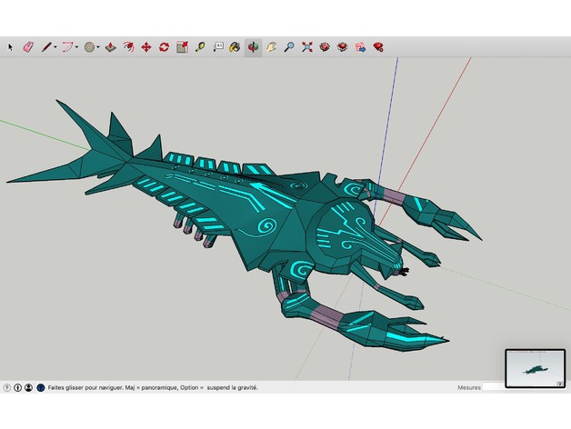Pick the Tape Measure tool
Viewport: 571px width, 429px height.
point(199,46)
